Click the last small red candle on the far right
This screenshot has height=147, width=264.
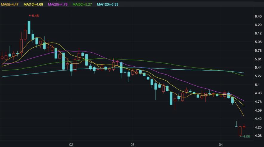[244, 127]
